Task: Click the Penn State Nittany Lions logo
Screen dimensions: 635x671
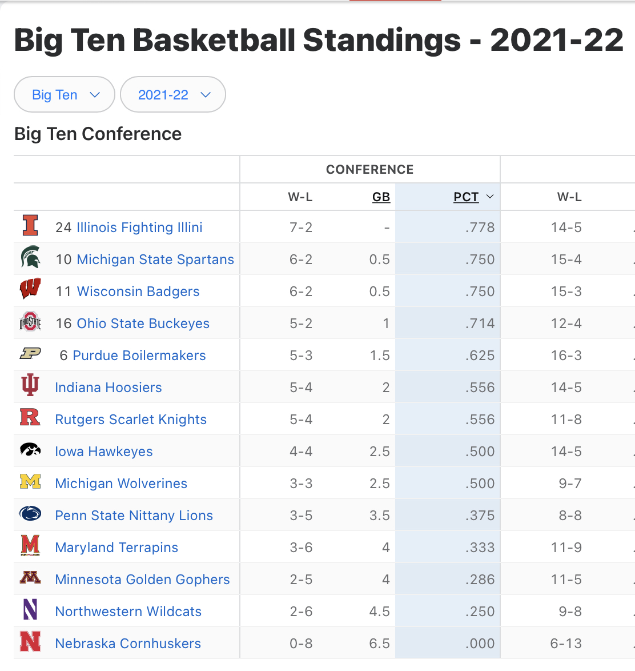Action: tap(30, 514)
